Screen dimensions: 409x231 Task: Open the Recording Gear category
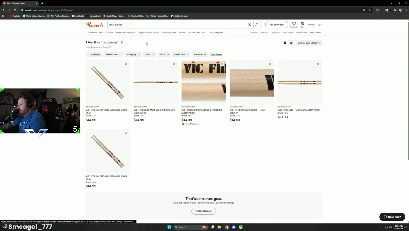pyautogui.click(x=169, y=33)
